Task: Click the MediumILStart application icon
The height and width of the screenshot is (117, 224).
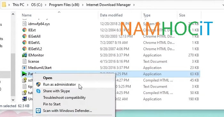Action: point(24,68)
